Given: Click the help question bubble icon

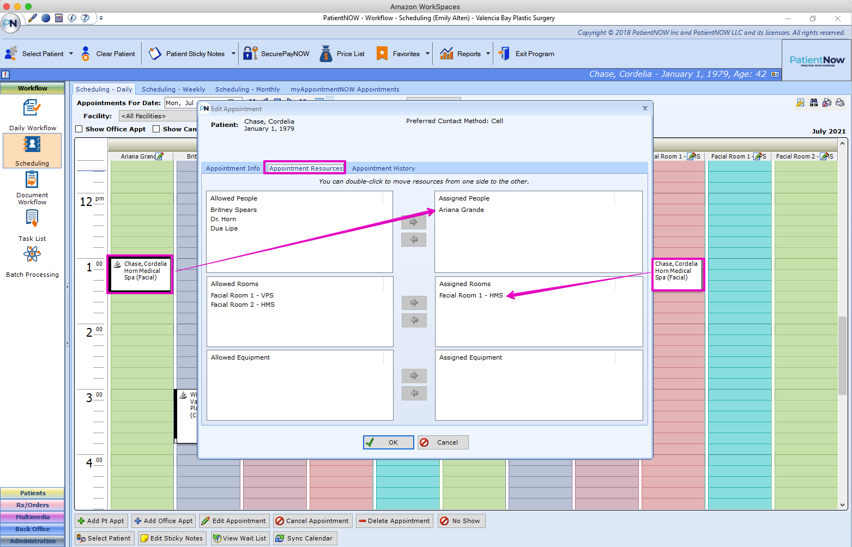Looking at the screenshot, I should pos(85,18).
